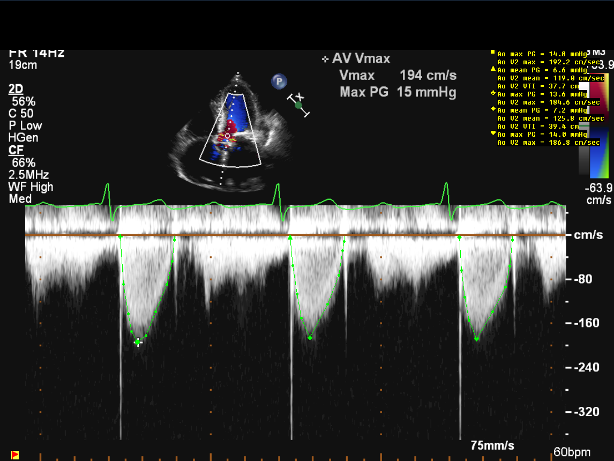Select the third waveform peak trace point
This screenshot has height=461, width=614.
pos(476,339)
